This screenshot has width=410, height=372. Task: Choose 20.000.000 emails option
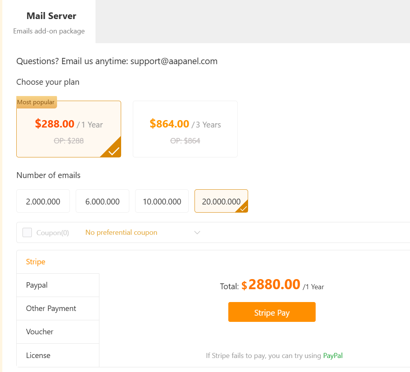pos(221,201)
